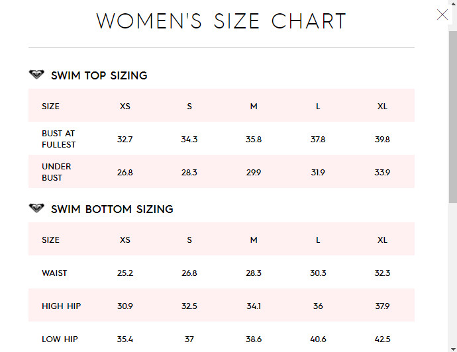
Task: Click the Waist row label
Action: click(54, 273)
